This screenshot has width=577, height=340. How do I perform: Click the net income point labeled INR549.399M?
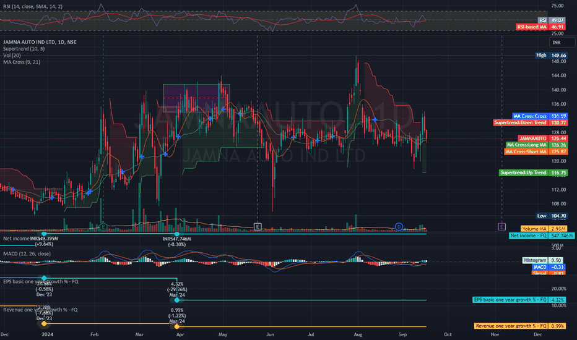coord(44,234)
